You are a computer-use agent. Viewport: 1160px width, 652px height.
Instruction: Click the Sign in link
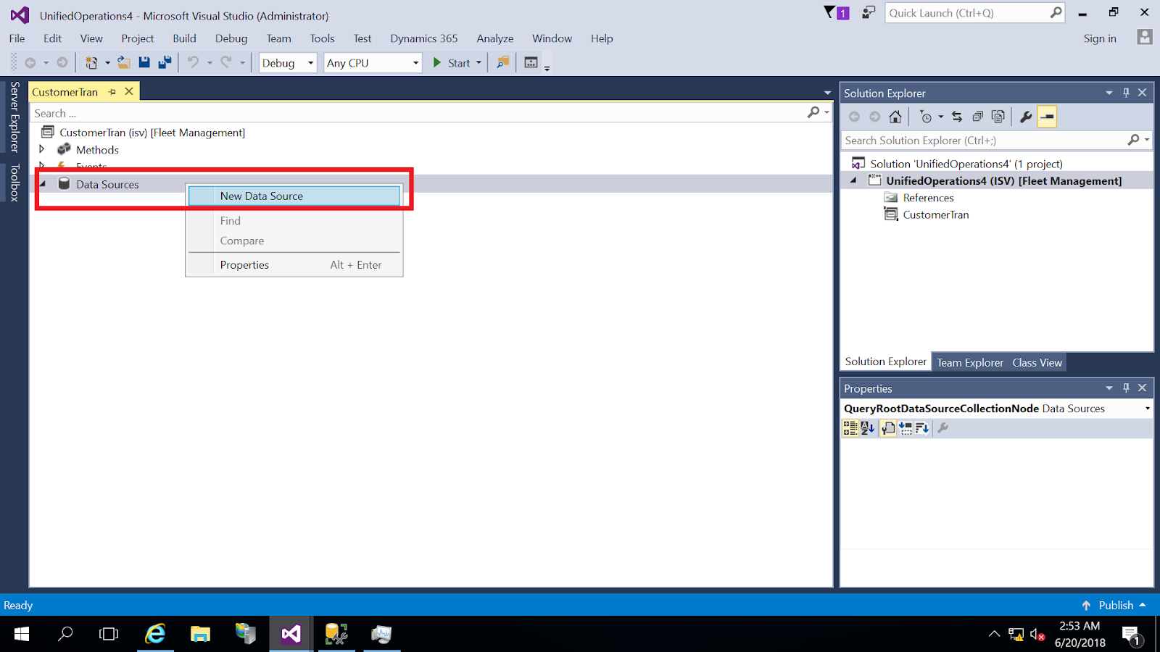pyautogui.click(x=1100, y=38)
